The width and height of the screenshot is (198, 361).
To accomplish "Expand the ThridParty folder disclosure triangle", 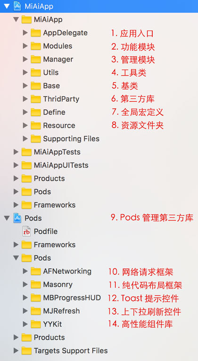I will [x=25, y=99].
